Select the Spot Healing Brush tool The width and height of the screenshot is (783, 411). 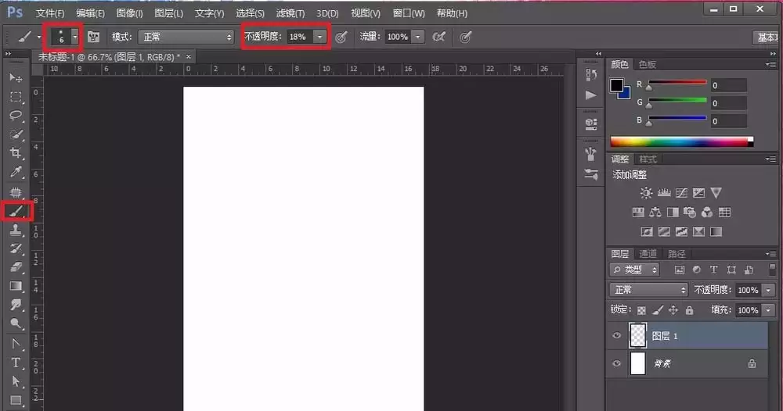click(x=16, y=191)
